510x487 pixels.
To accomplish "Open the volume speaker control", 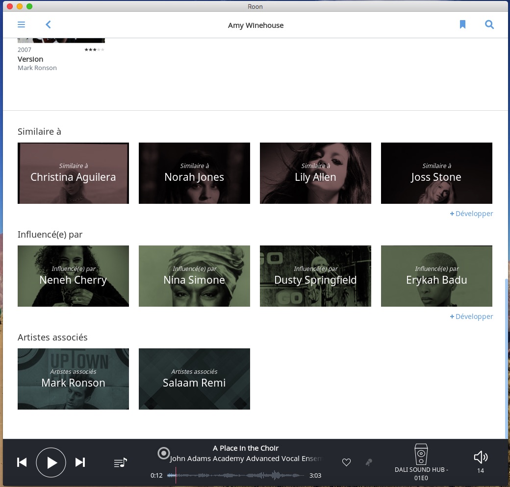I will coord(481,457).
